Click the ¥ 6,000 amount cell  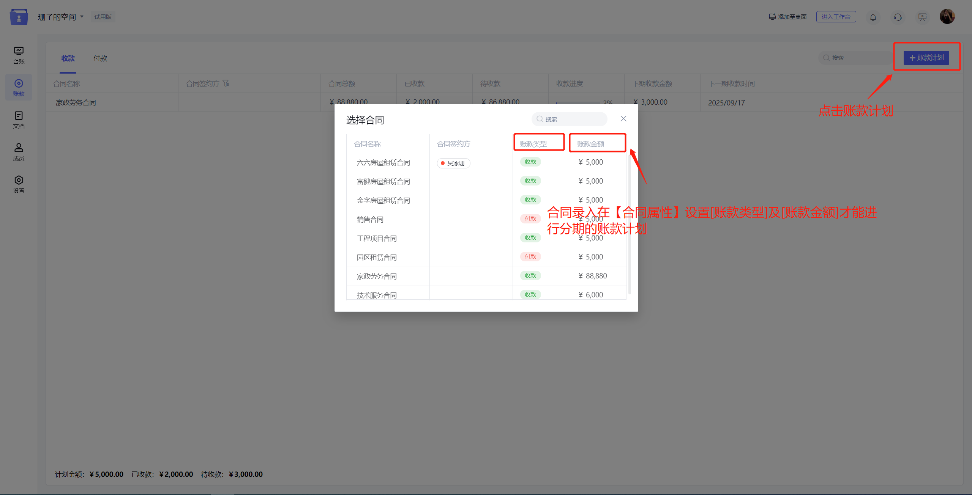[x=598, y=293]
